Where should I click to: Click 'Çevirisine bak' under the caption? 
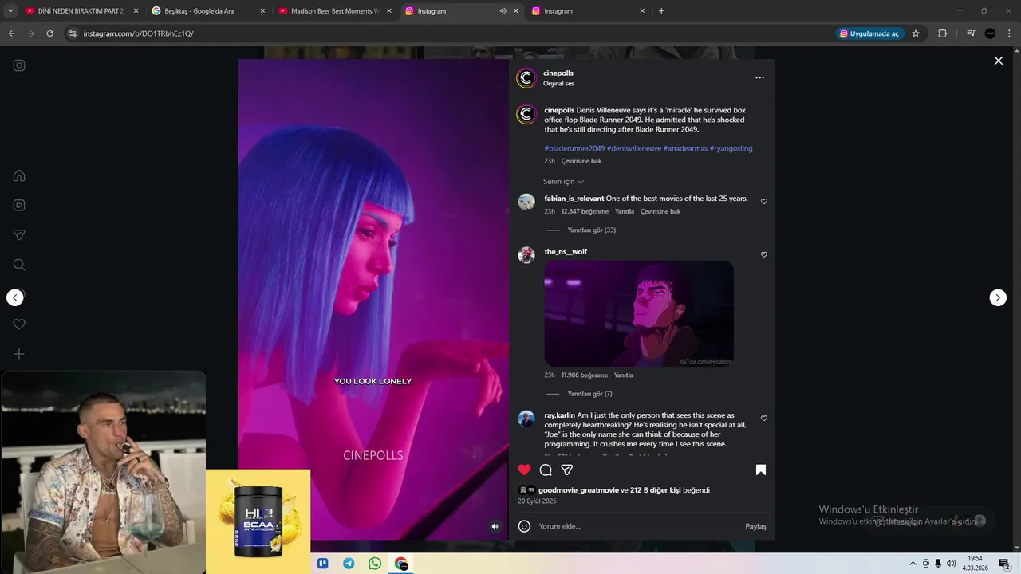(581, 161)
